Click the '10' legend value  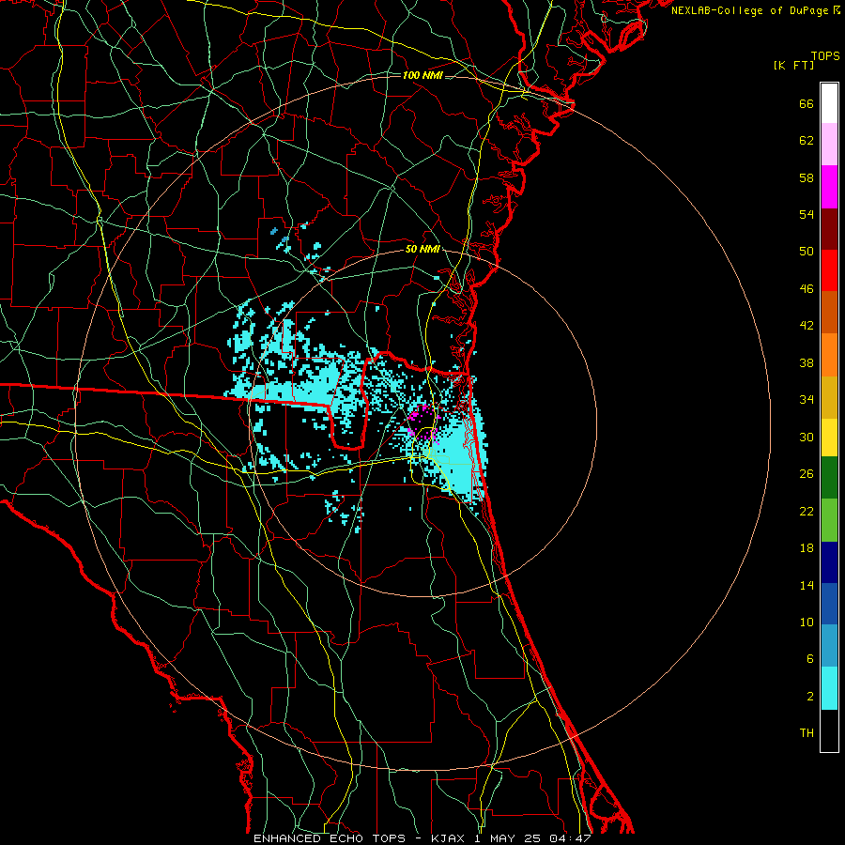pyautogui.click(x=807, y=622)
